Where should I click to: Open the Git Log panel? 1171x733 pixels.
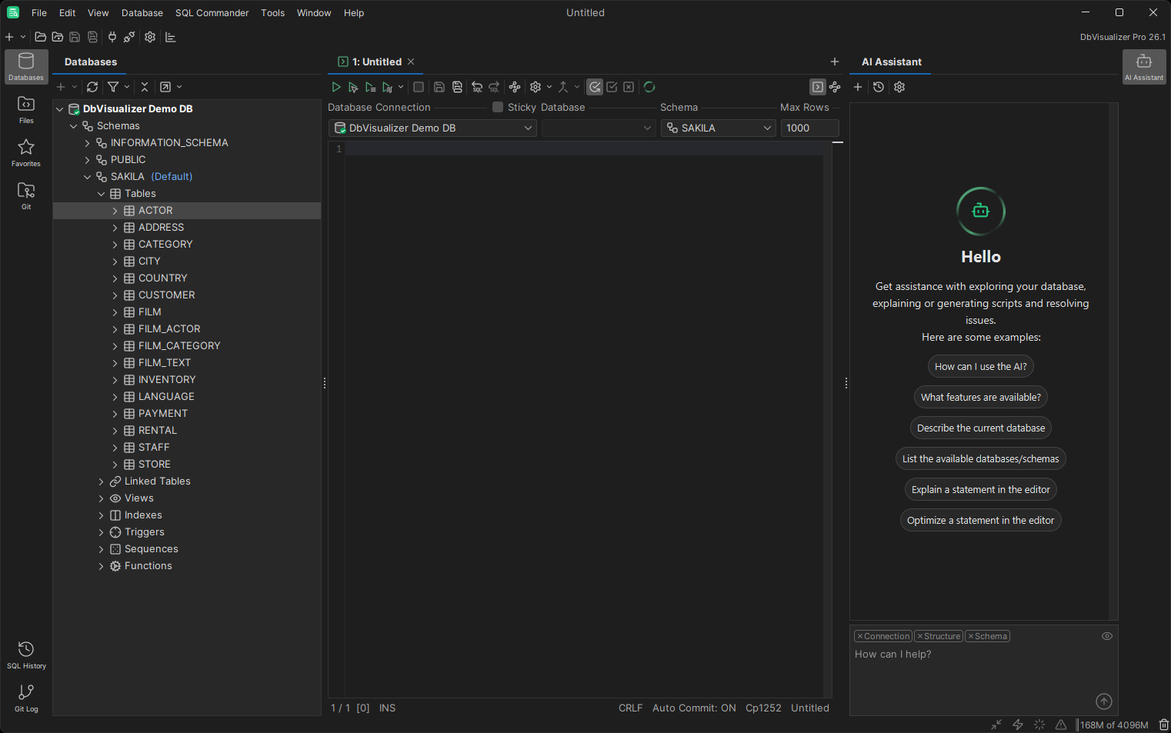[25, 696]
